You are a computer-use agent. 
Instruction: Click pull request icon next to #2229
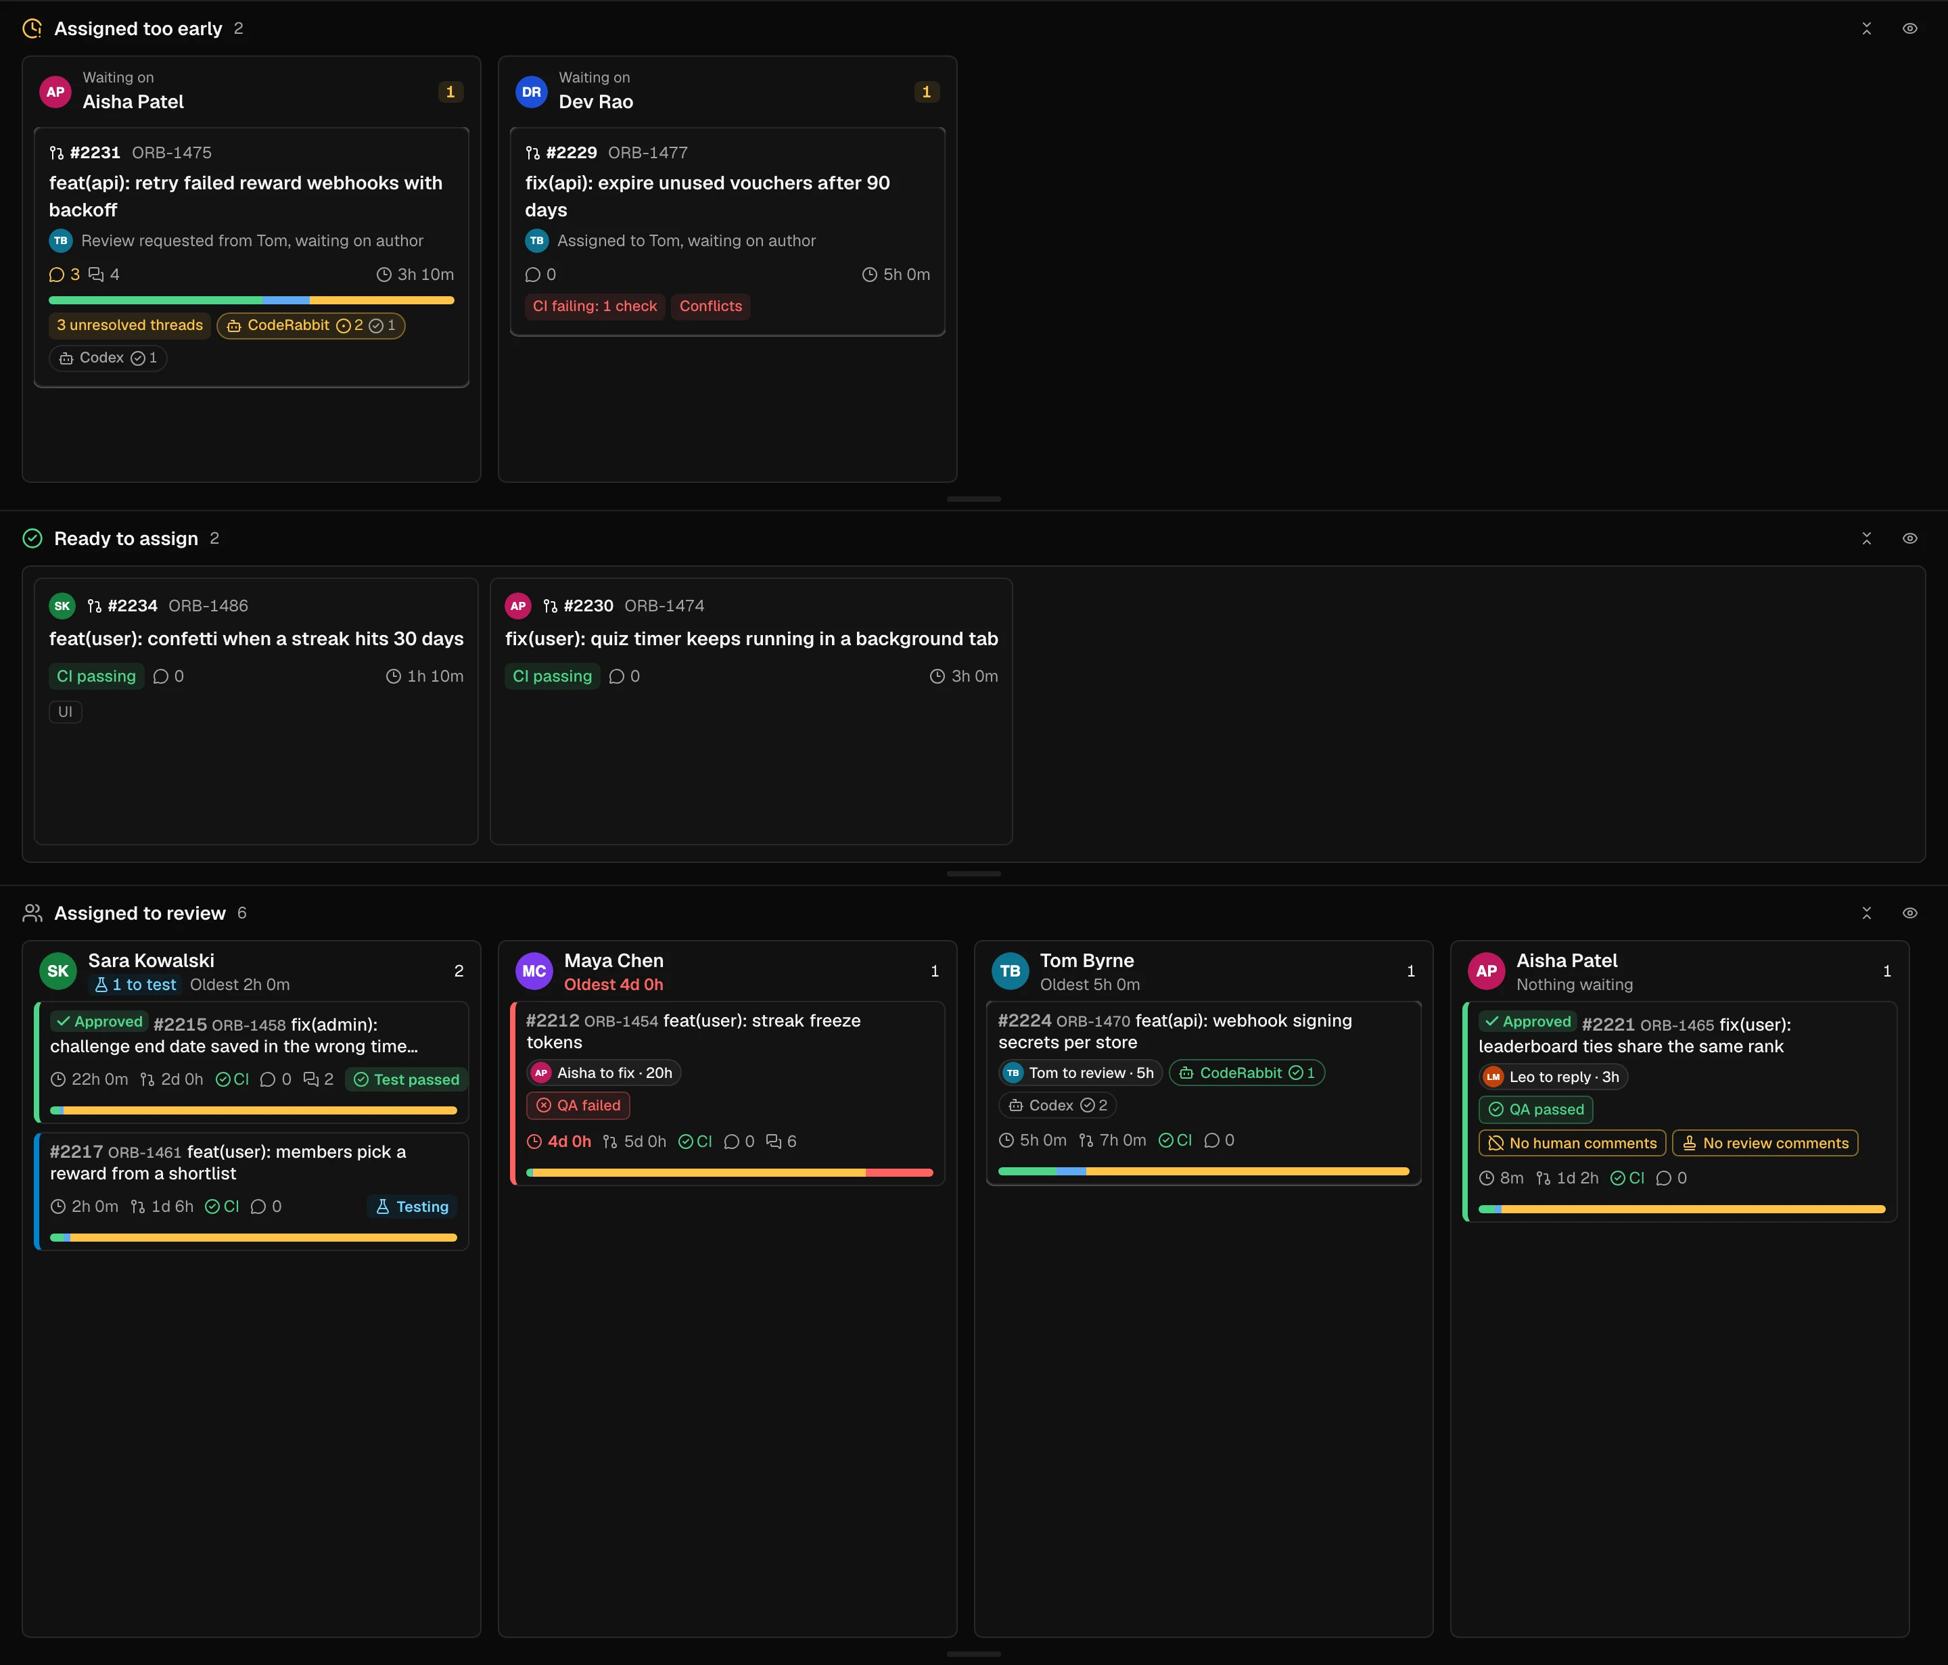532,154
